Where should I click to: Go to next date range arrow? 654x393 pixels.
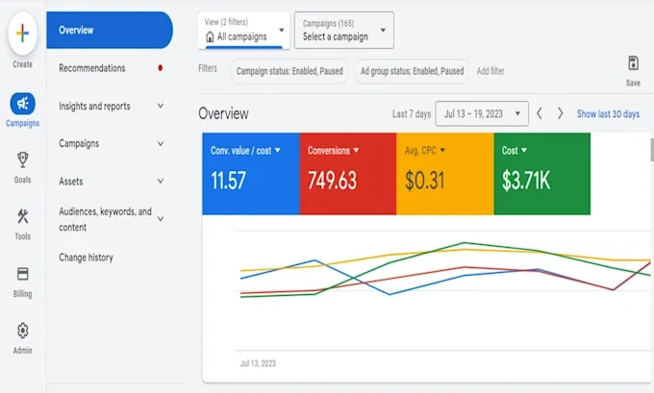pos(560,113)
